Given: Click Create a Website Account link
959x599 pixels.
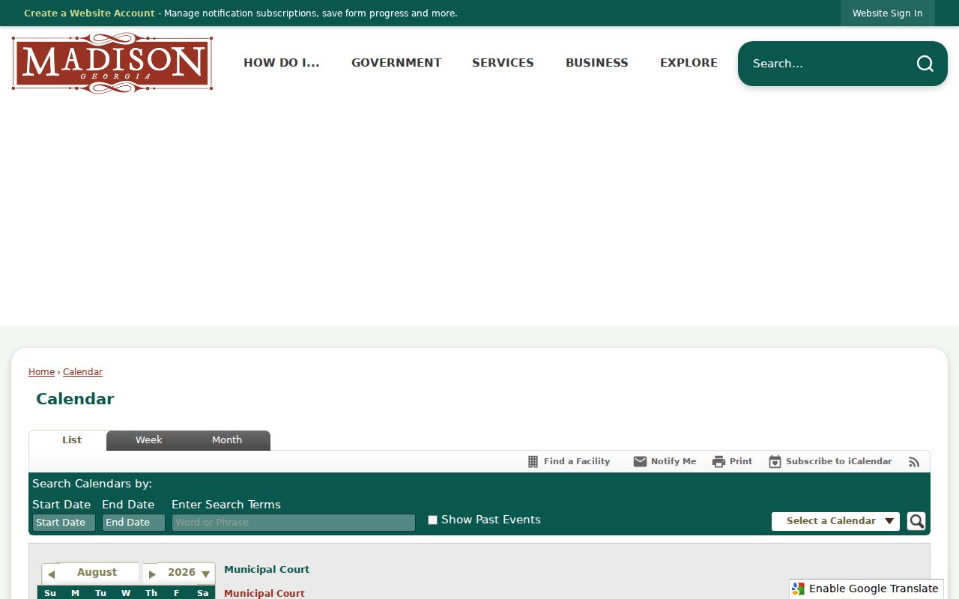Looking at the screenshot, I should point(89,13).
